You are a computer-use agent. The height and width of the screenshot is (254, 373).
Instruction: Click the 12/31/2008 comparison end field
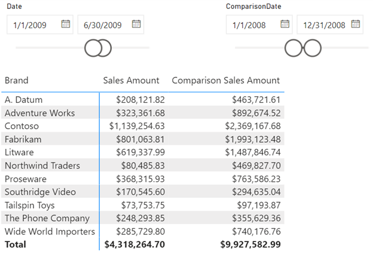coord(330,25)
